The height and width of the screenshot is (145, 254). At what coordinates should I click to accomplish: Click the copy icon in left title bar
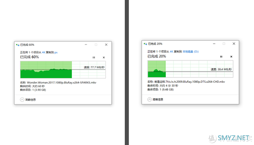[x=18, y=45]
